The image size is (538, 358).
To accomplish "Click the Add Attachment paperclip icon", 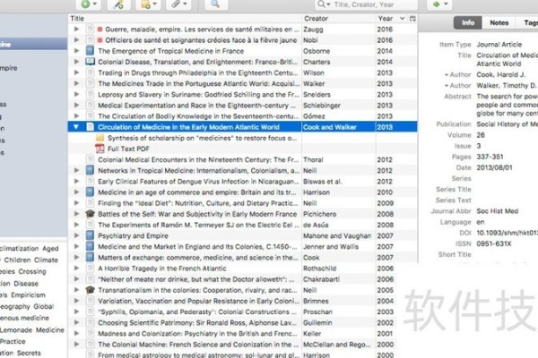I will point(176,4).
